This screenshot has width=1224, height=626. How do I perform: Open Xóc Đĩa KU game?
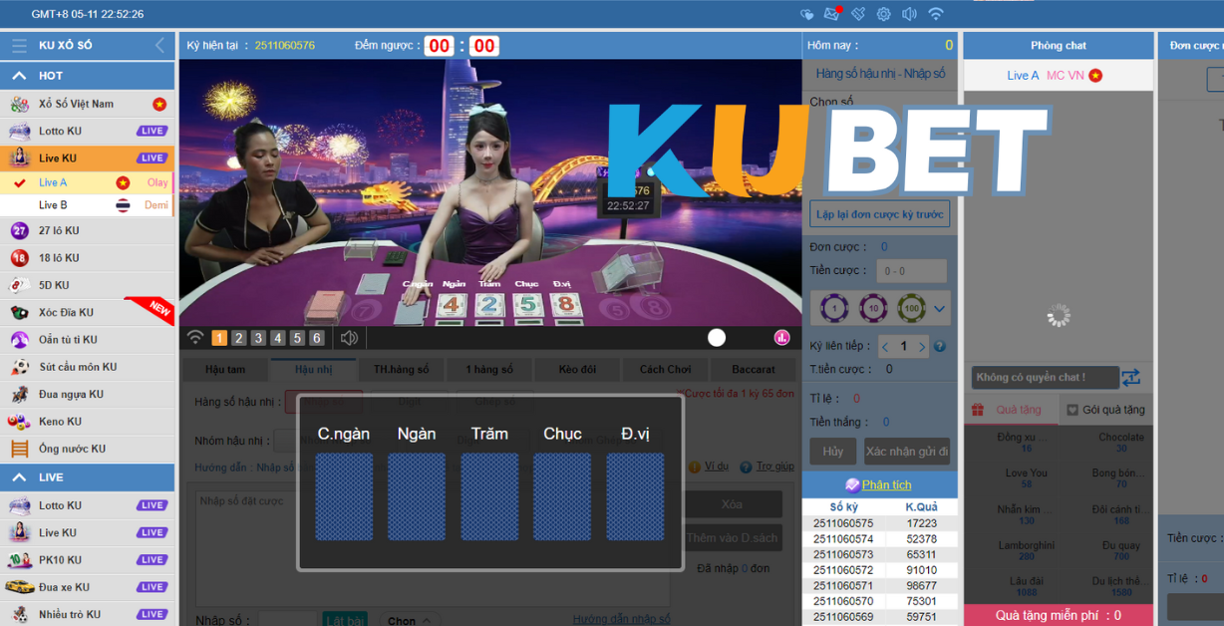coord(87,312)
